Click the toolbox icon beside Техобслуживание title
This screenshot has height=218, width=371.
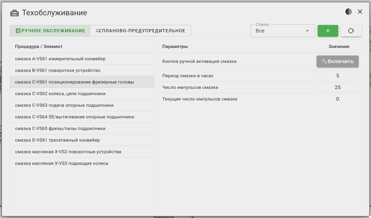tap(14, 13)
